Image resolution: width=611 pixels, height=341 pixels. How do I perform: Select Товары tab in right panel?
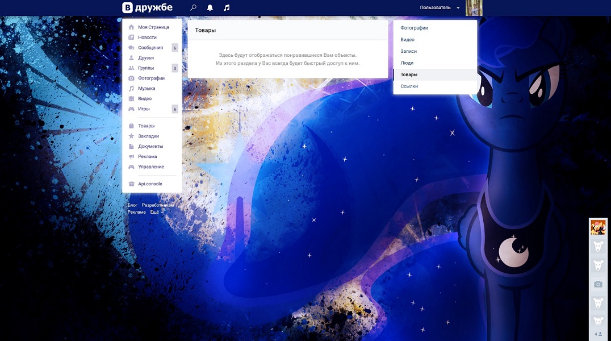(x=436, y=74)
